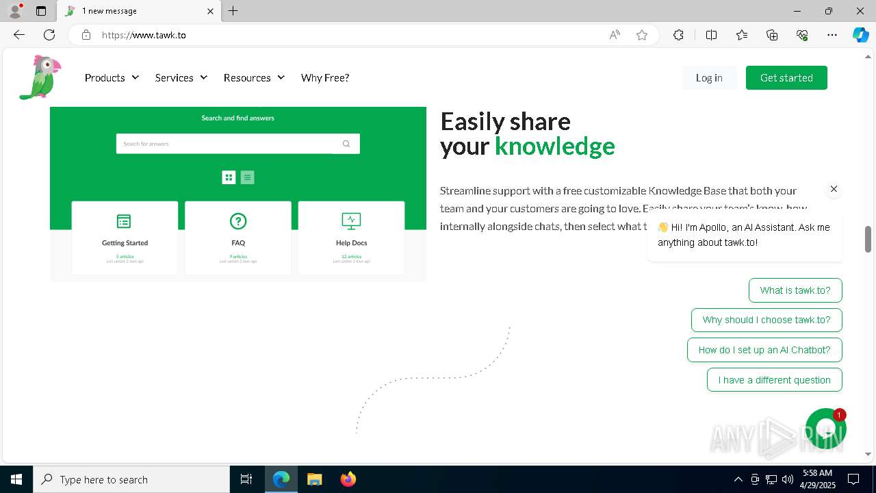Open the FAQ card
876x493 pixels.
[x=238, y=238]
